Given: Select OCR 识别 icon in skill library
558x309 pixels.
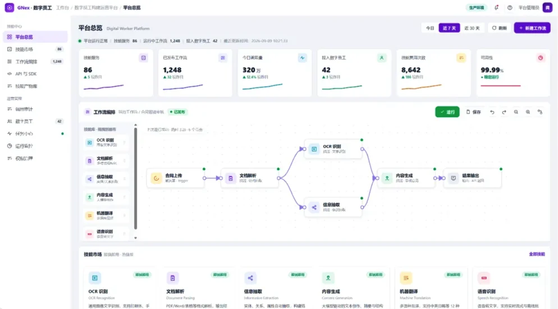Looking at the screenshot, I should point(89,142).
